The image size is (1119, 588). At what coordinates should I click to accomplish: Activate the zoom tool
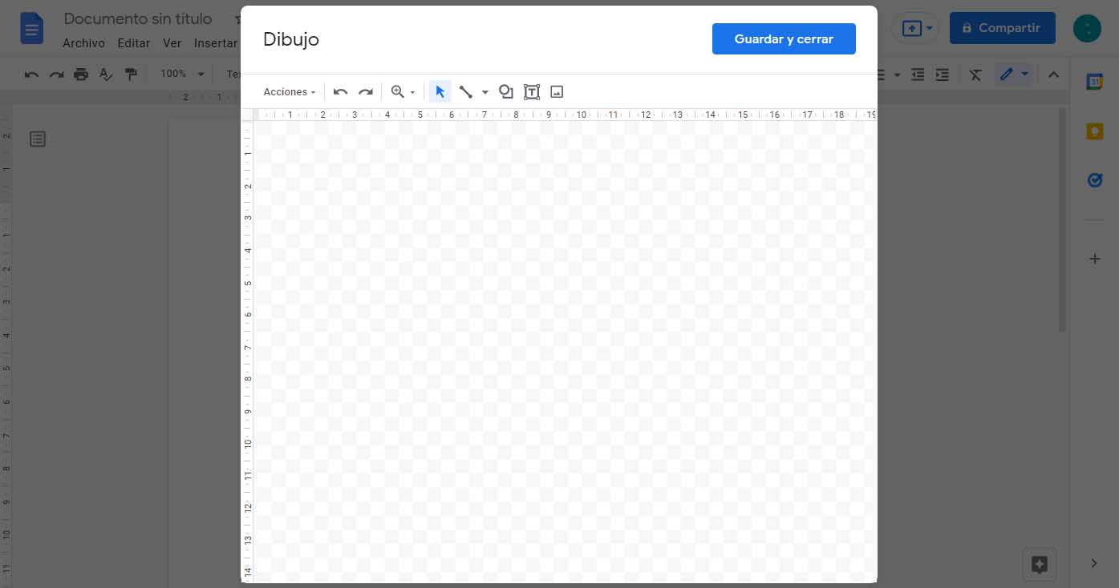[397, 91]
